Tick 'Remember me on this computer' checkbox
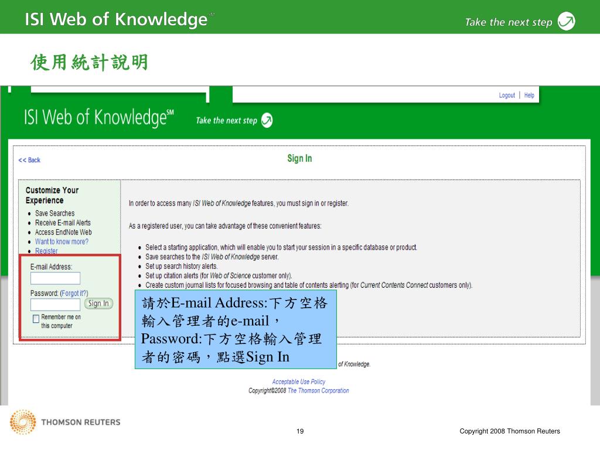The image size is (600, 450). [x=36, y=319]
